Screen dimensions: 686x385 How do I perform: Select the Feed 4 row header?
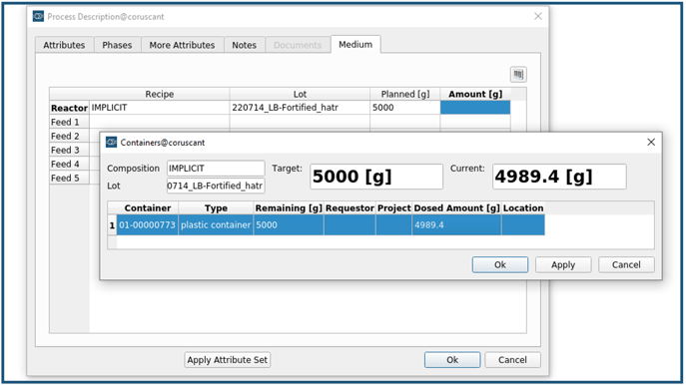69,164
